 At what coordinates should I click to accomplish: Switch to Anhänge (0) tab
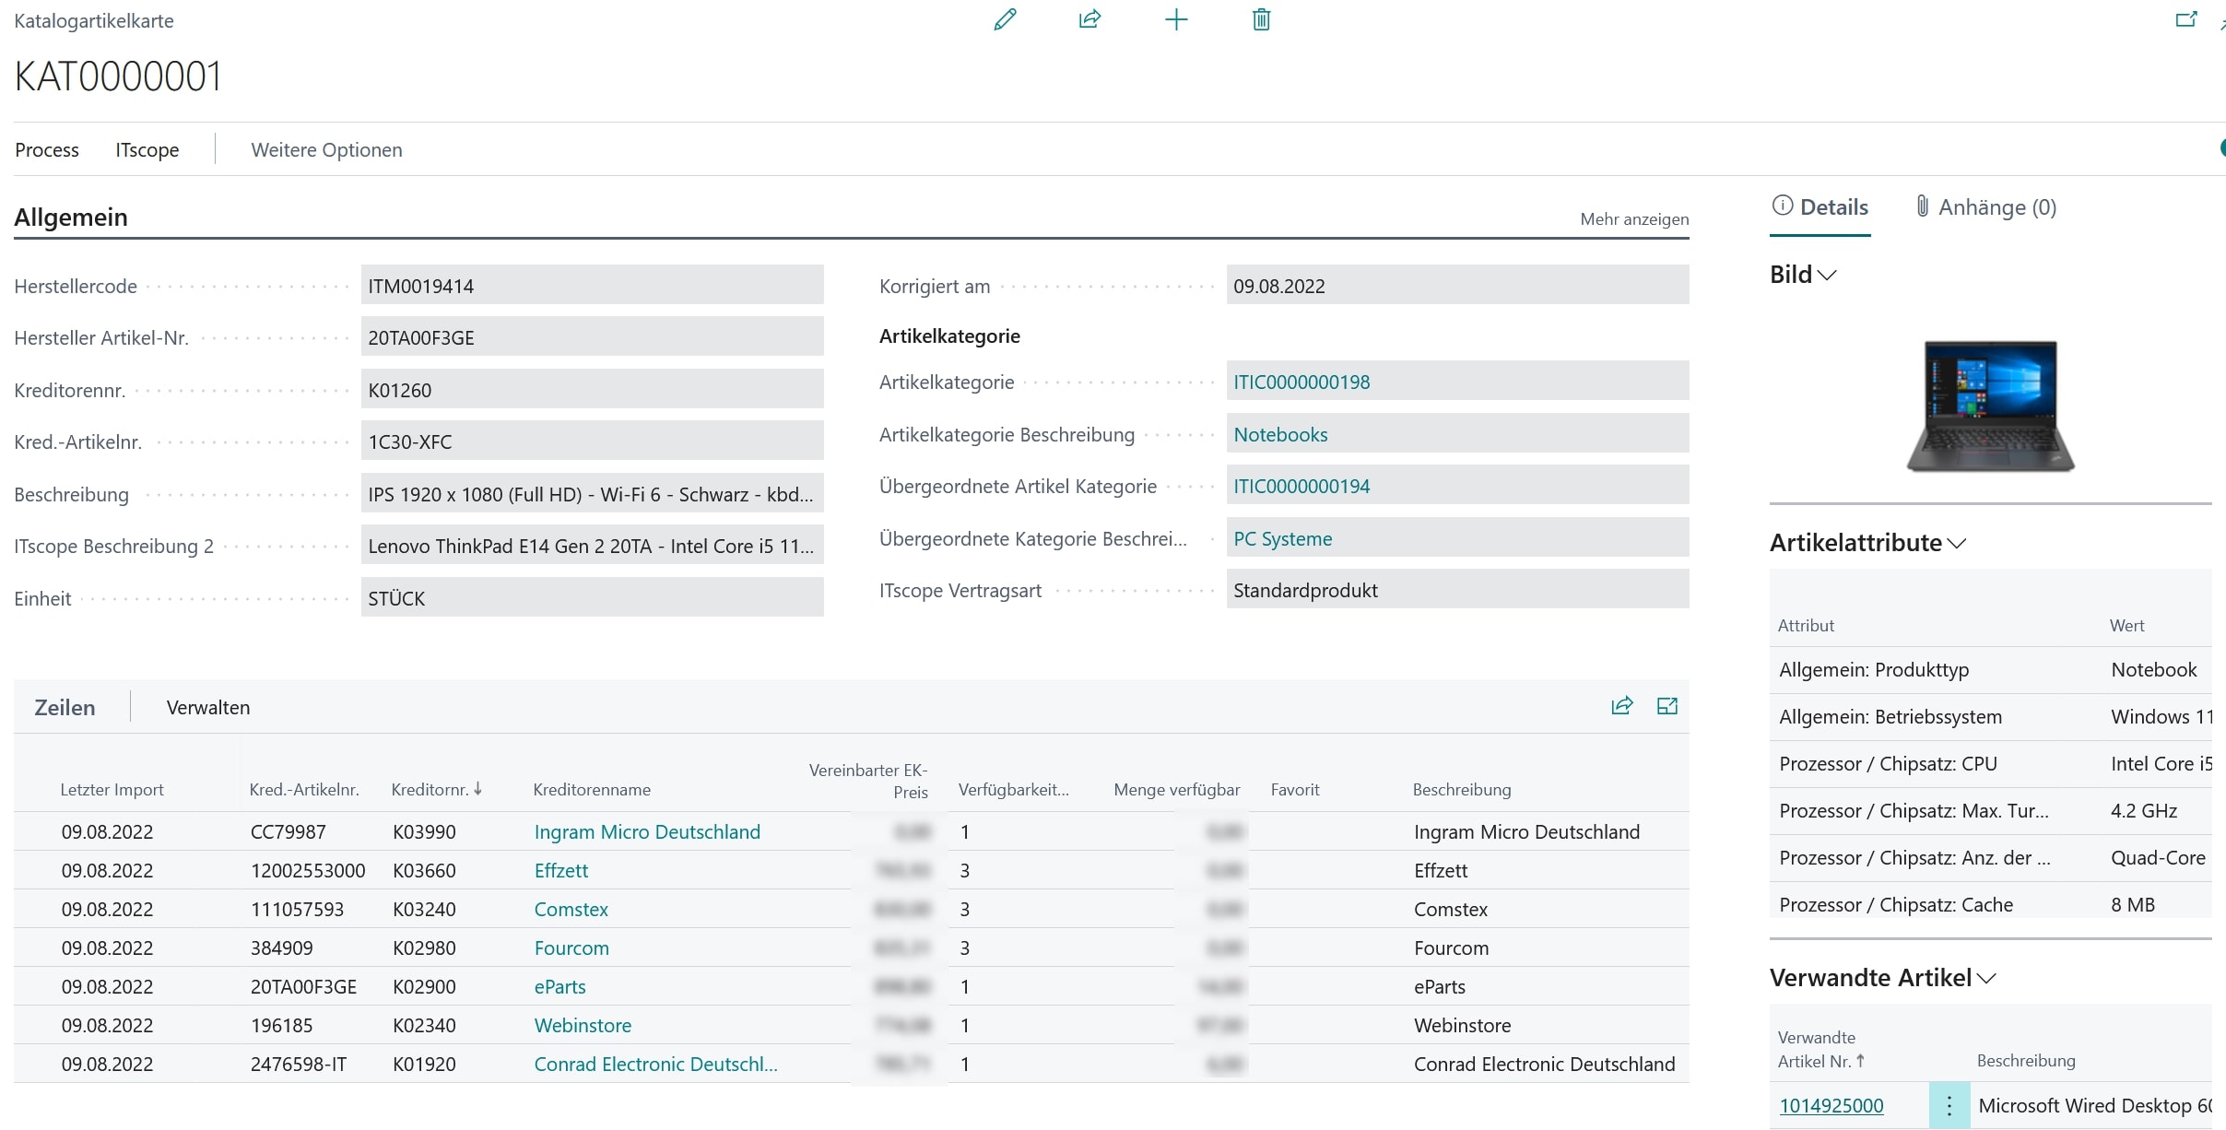pyautogui.click(x=1985, y=207)
